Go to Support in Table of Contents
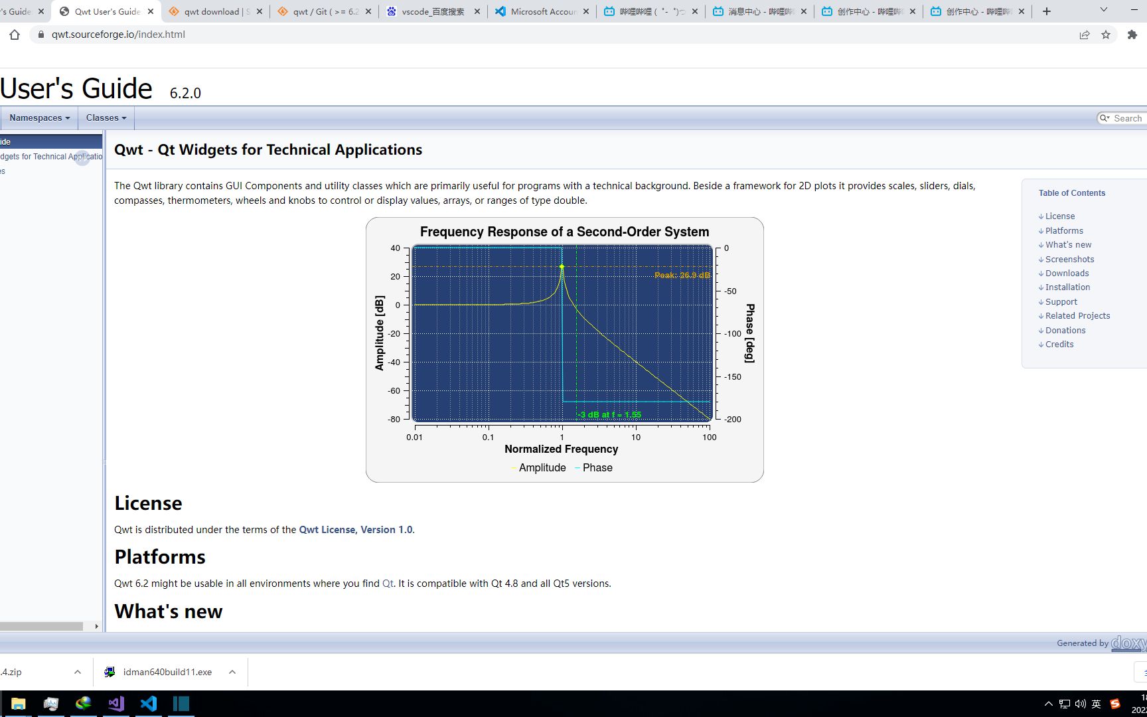 1061,302
